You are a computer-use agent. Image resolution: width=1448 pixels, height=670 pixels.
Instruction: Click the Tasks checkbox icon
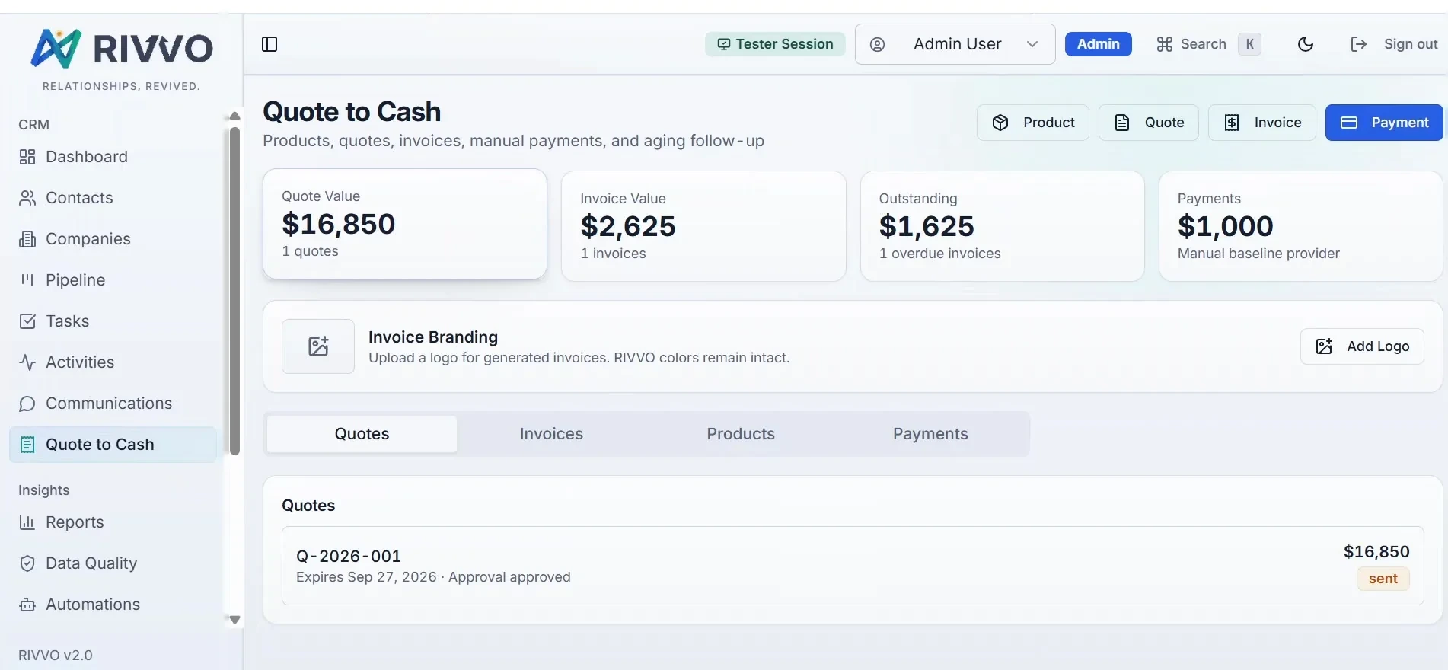[x=27, y=321]
